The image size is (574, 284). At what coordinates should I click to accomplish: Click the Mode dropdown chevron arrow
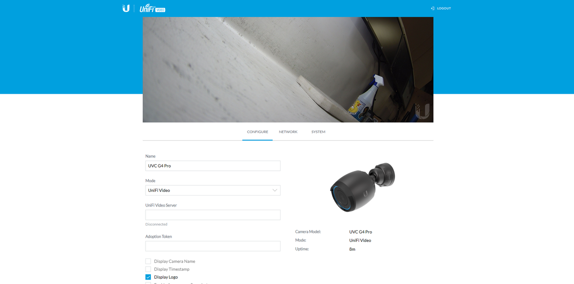pos(275,190)
